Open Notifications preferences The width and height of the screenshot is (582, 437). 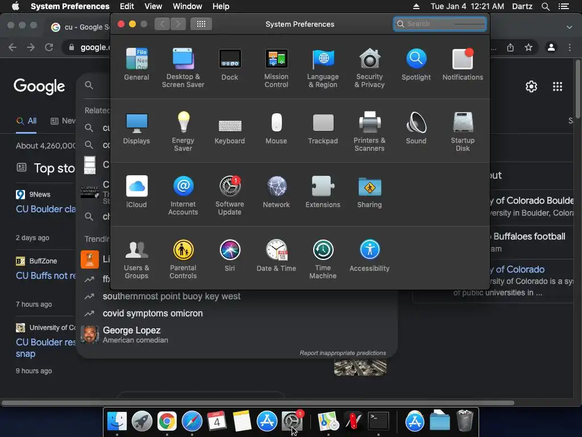pyautogui.click(x=463, y=64)
